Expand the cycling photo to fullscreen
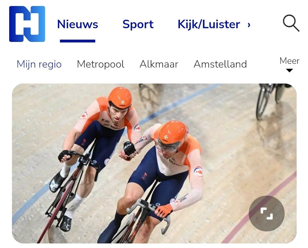The height and width of the screenshot is (248, 308). tap(266, 214)
